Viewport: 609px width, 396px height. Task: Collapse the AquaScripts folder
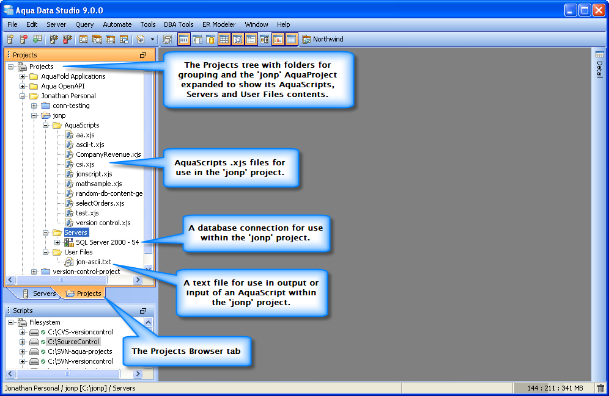point(46,125)
